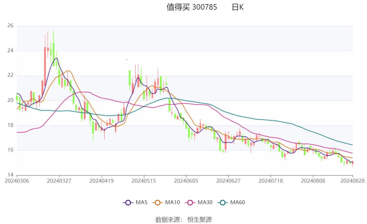
Task: Click the chart title 值得买 300785
Action: pyautogui.click(x=192, y=7)
